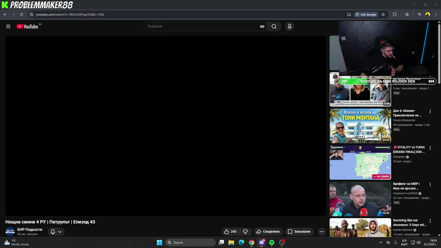Image resolution: width=441 pixels, height=248 pixels.
Task: Save video with Запазване button
Action: (299, 231)
